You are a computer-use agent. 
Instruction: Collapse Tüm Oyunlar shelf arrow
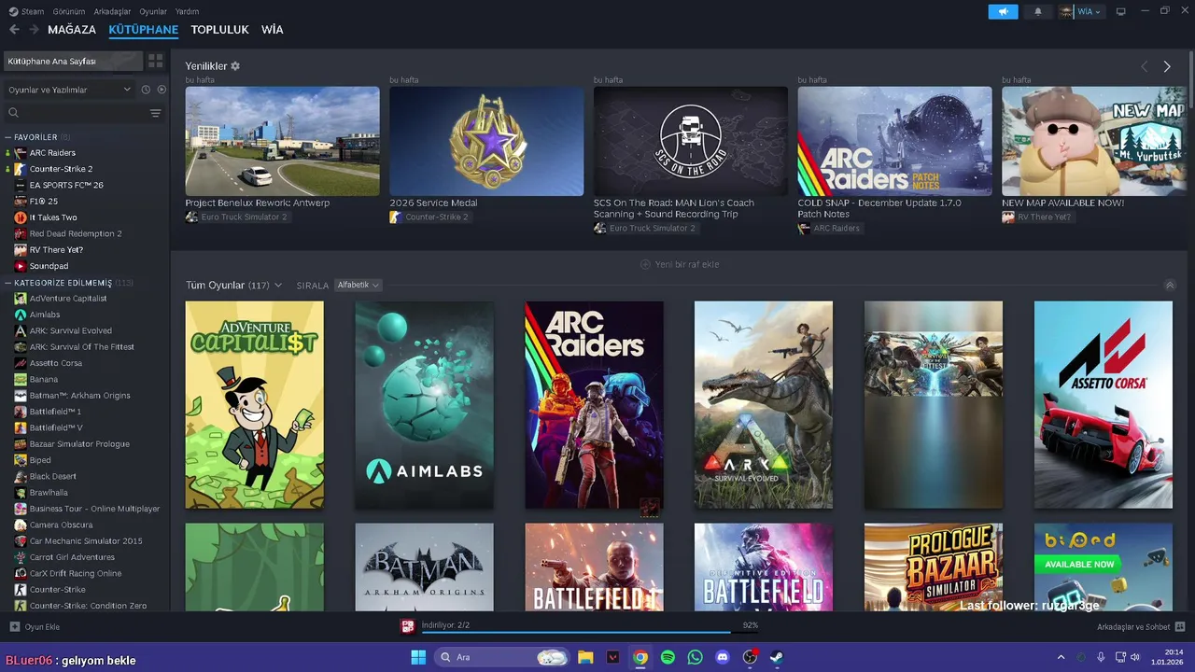coord(1170,286)
